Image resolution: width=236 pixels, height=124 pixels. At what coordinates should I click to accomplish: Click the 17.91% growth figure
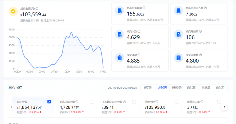tap(118, 112)
